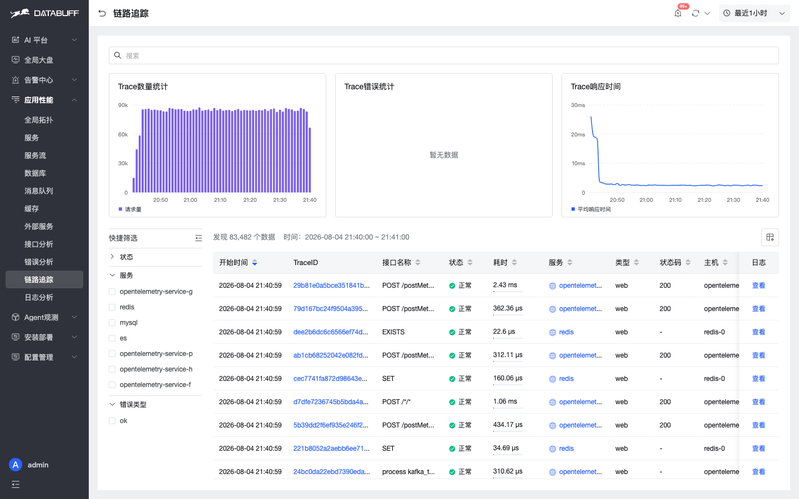799x499 pixels.
Task: Check the mysql service filter
Action: (x=112, y=323)
